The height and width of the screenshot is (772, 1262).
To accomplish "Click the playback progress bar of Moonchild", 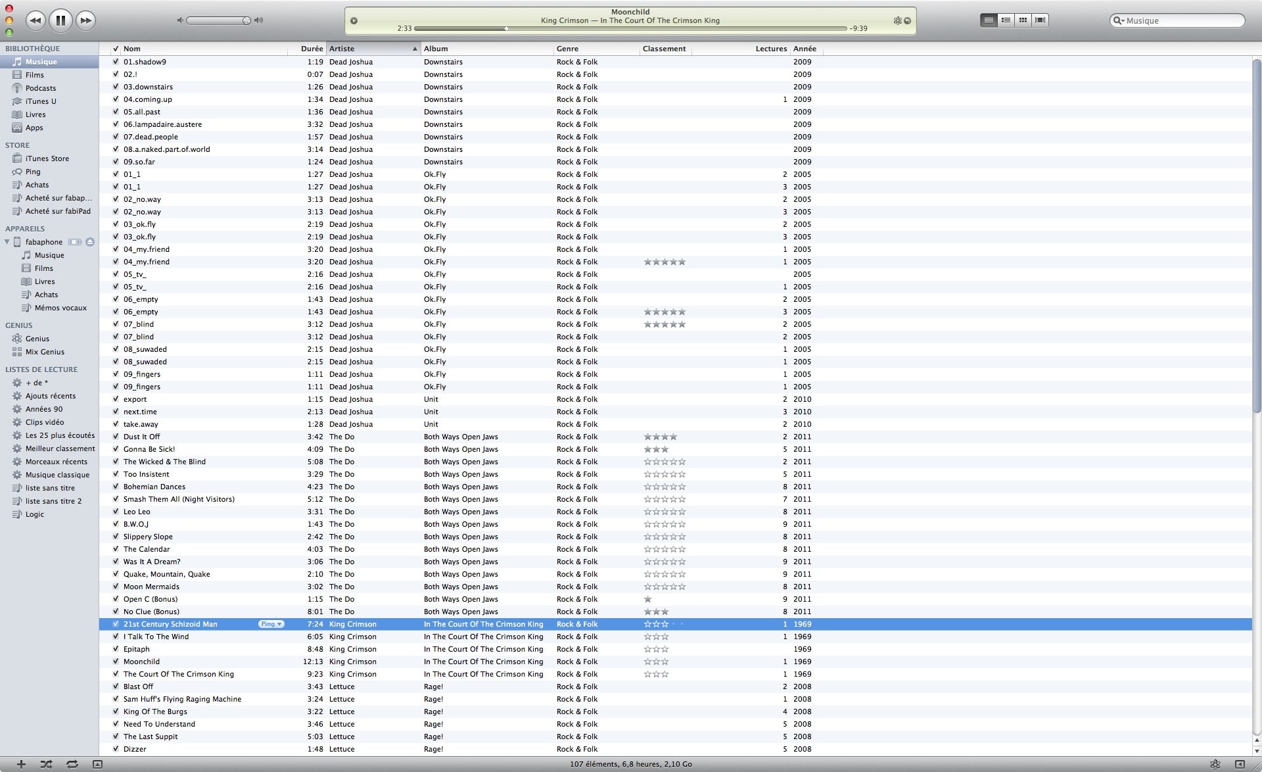I will coord(630,28).
